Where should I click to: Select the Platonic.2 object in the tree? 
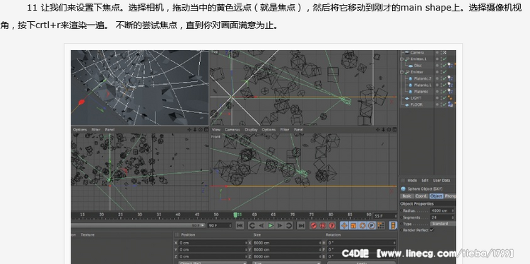pyautogui.click(x=423, y=78)
